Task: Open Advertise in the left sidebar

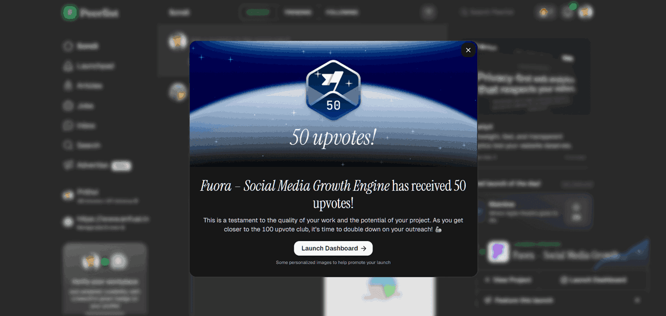Action: coord(97,165)
